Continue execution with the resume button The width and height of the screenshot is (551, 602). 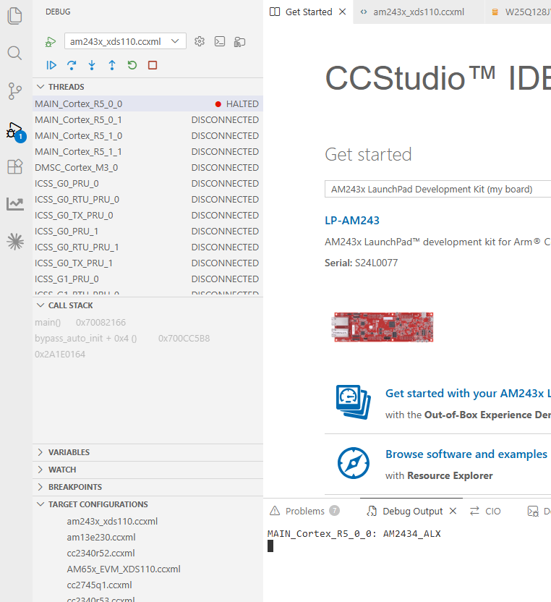51,65
